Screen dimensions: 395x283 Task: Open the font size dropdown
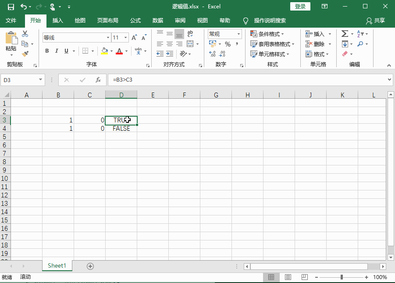coord(126,37)
